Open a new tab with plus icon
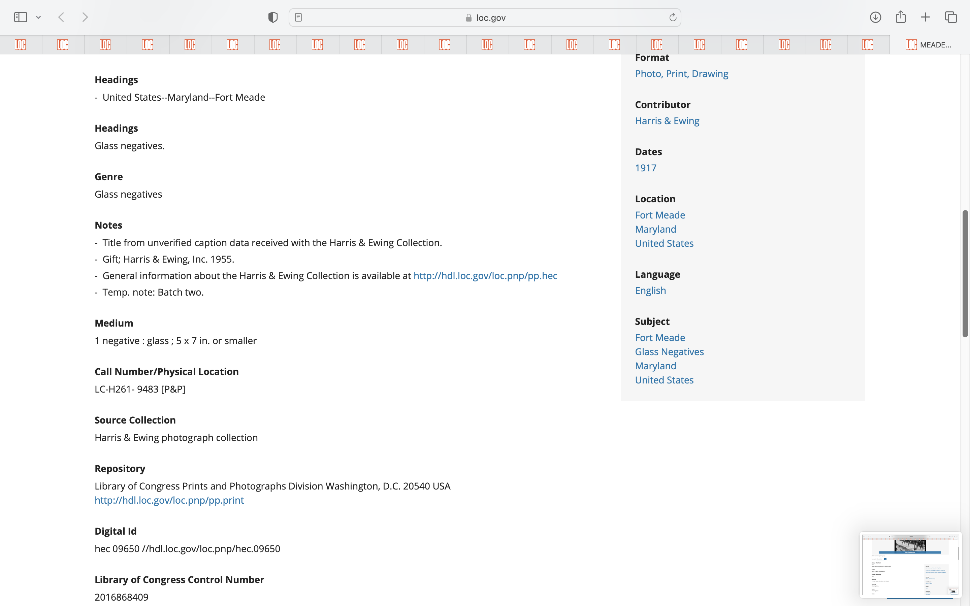The image size is (970, 606). [x=925, y=17]
